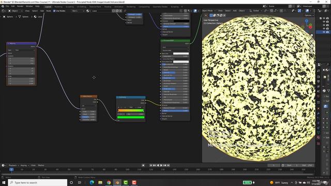This screenshot has height=186, width=331.
Task: Open File Explorer from the taskbar
Action: (x=100, y=182)
